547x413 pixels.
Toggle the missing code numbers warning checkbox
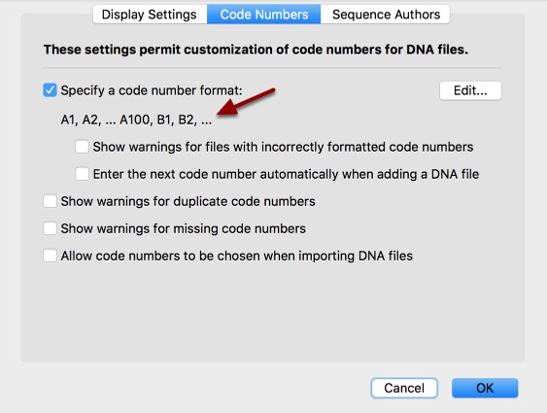(x=50, y=228)
